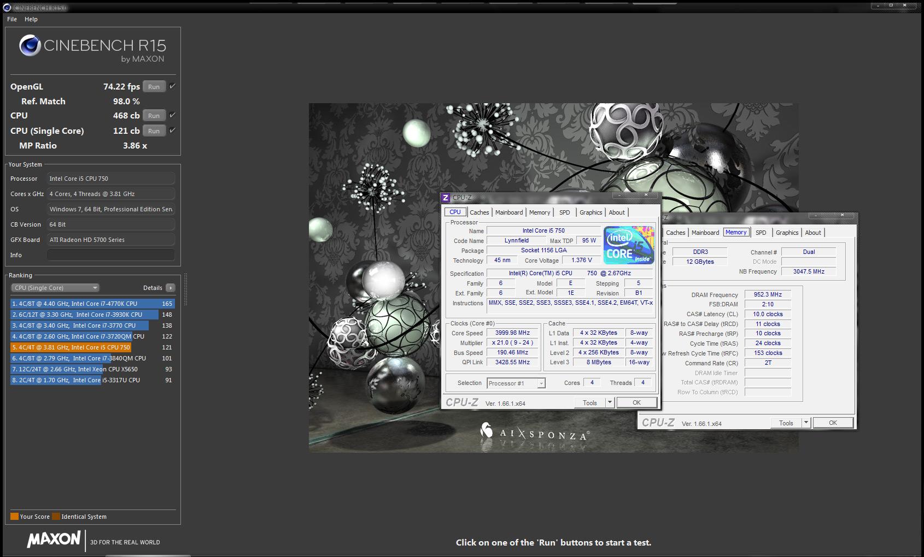Open Tools dropdown arrow in rear CPU-Z
Image resolution: width=924 pixels, height=557 pixels.
coord(806,423)
